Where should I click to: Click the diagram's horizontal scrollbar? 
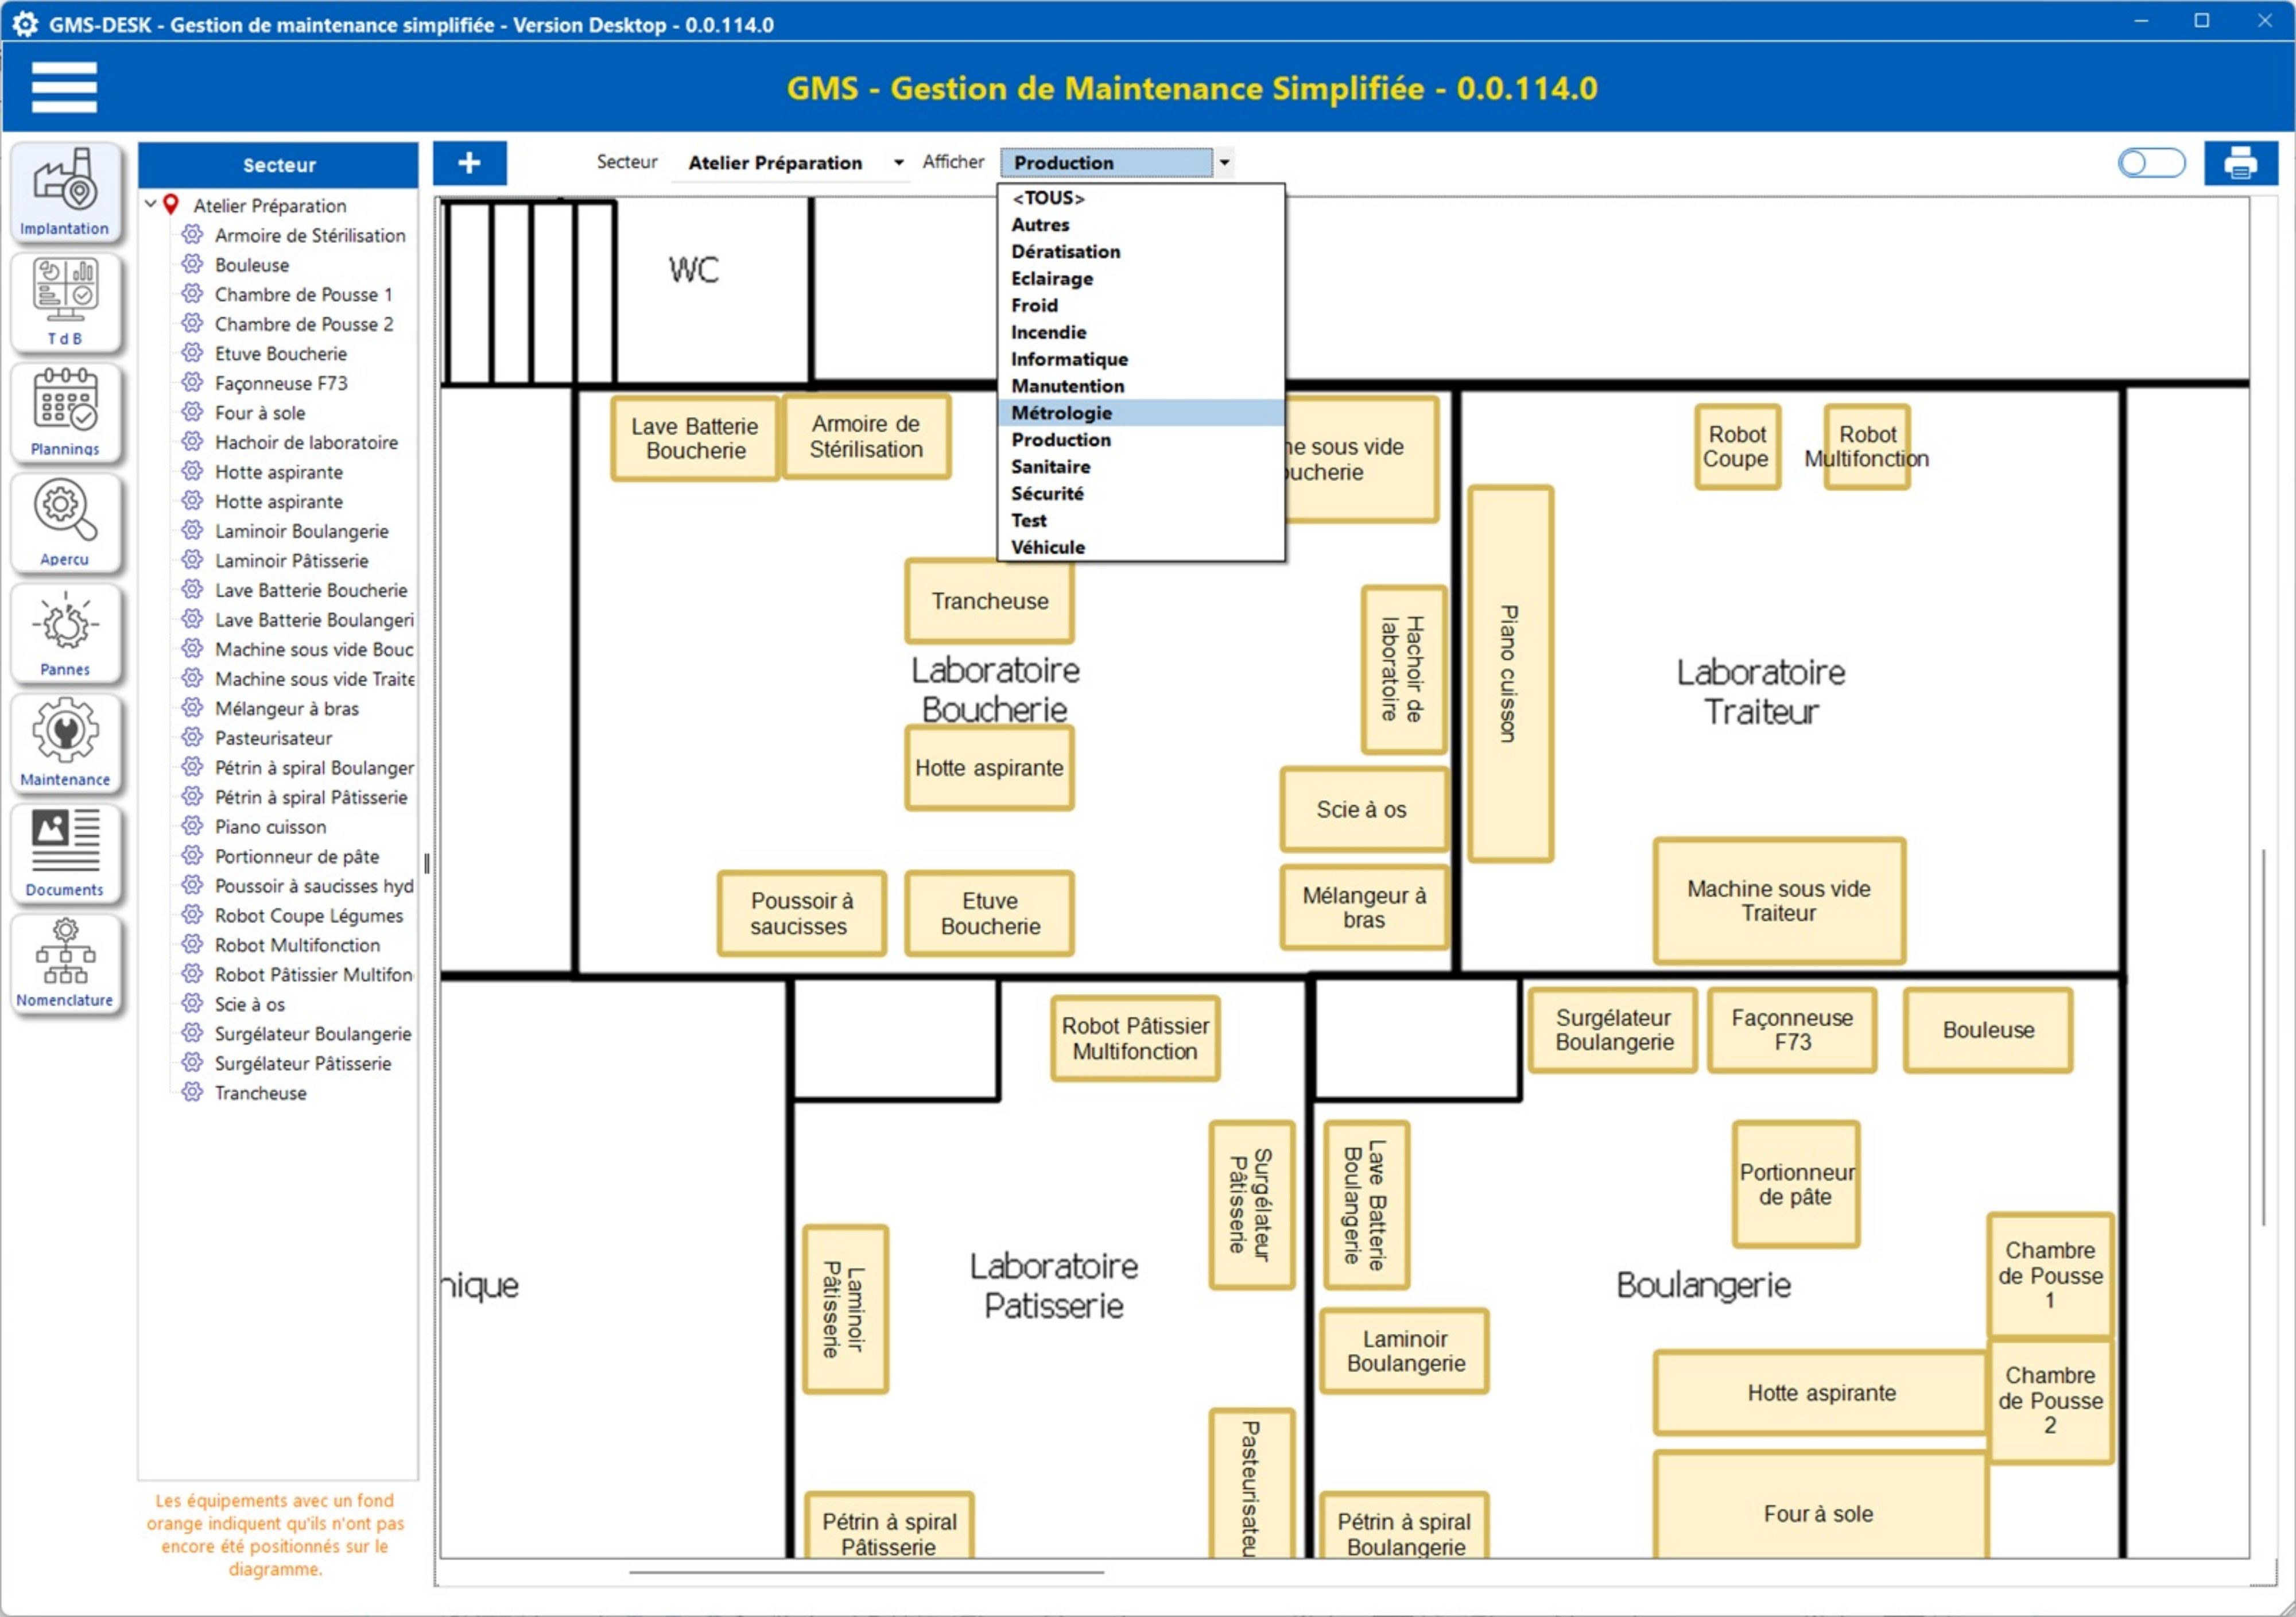point(866,1572)
